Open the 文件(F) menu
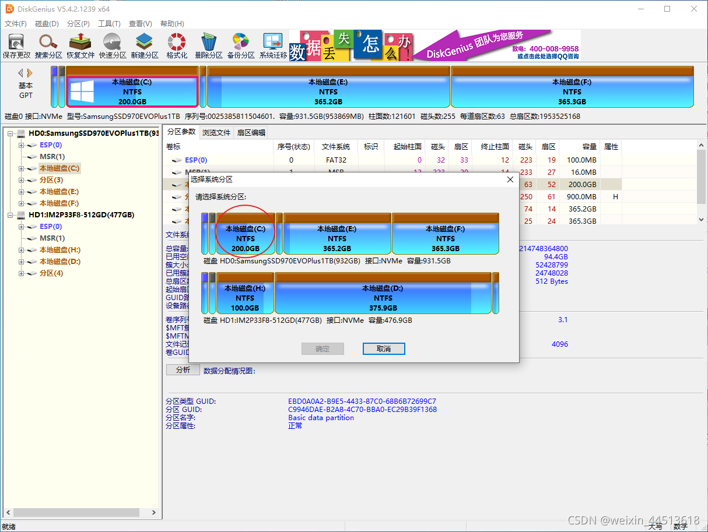Screen dimensions: 708x532 tap(16, 24)
